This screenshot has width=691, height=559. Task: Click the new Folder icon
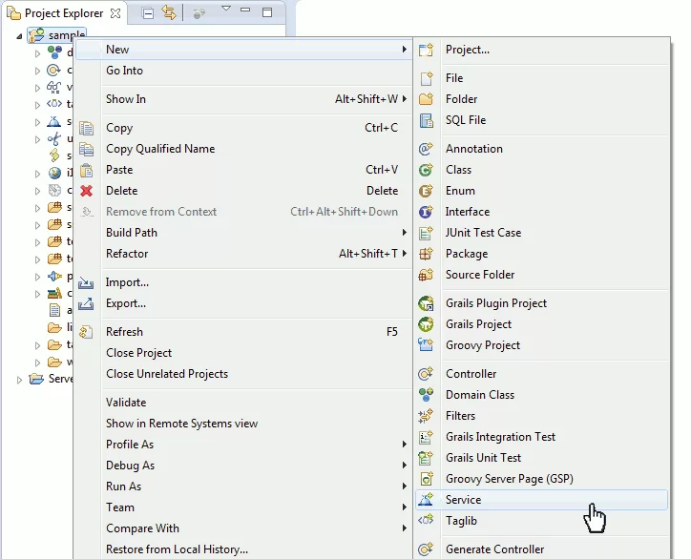pos(426,99)
